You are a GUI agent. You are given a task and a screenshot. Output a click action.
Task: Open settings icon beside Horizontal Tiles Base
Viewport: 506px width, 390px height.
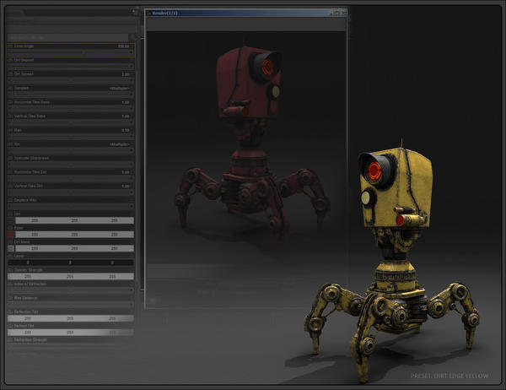pyautogui.click(x=10, y=102)
